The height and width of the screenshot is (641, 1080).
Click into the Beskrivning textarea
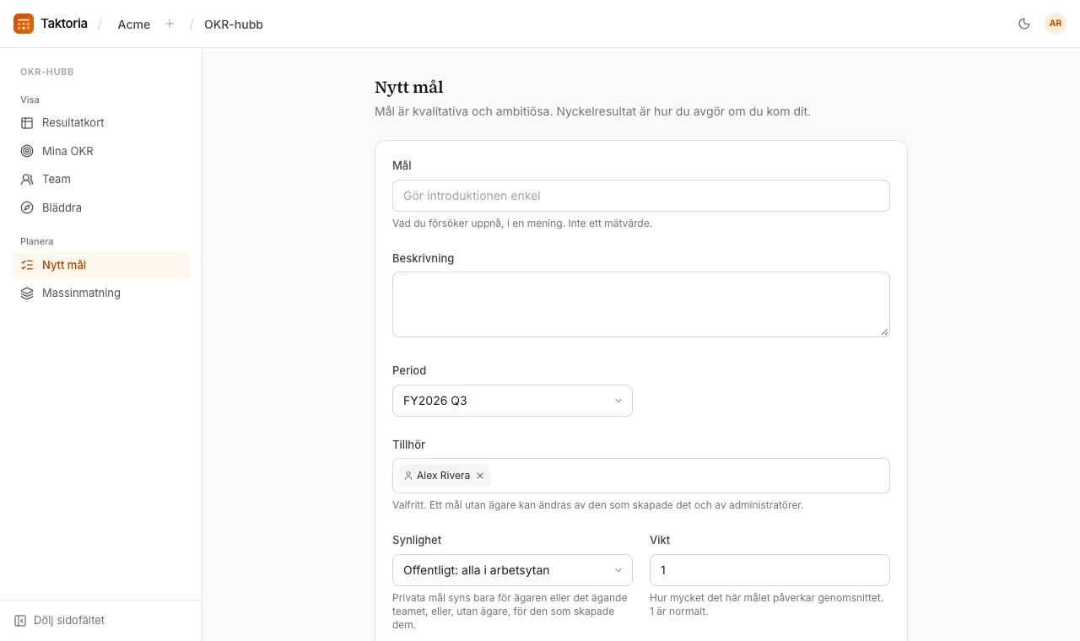coord(641,304)
